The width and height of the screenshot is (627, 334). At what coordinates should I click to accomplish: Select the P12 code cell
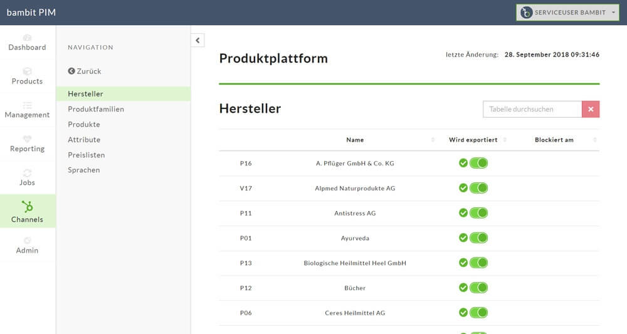246,288
